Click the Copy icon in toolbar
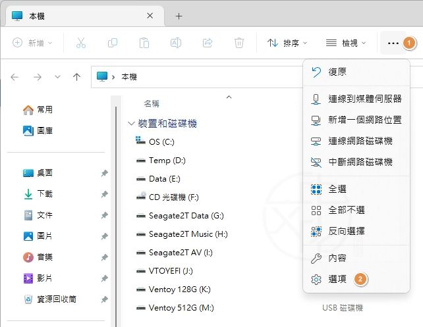The width and height of the screenshot is (423, 327). coord(113,43)
